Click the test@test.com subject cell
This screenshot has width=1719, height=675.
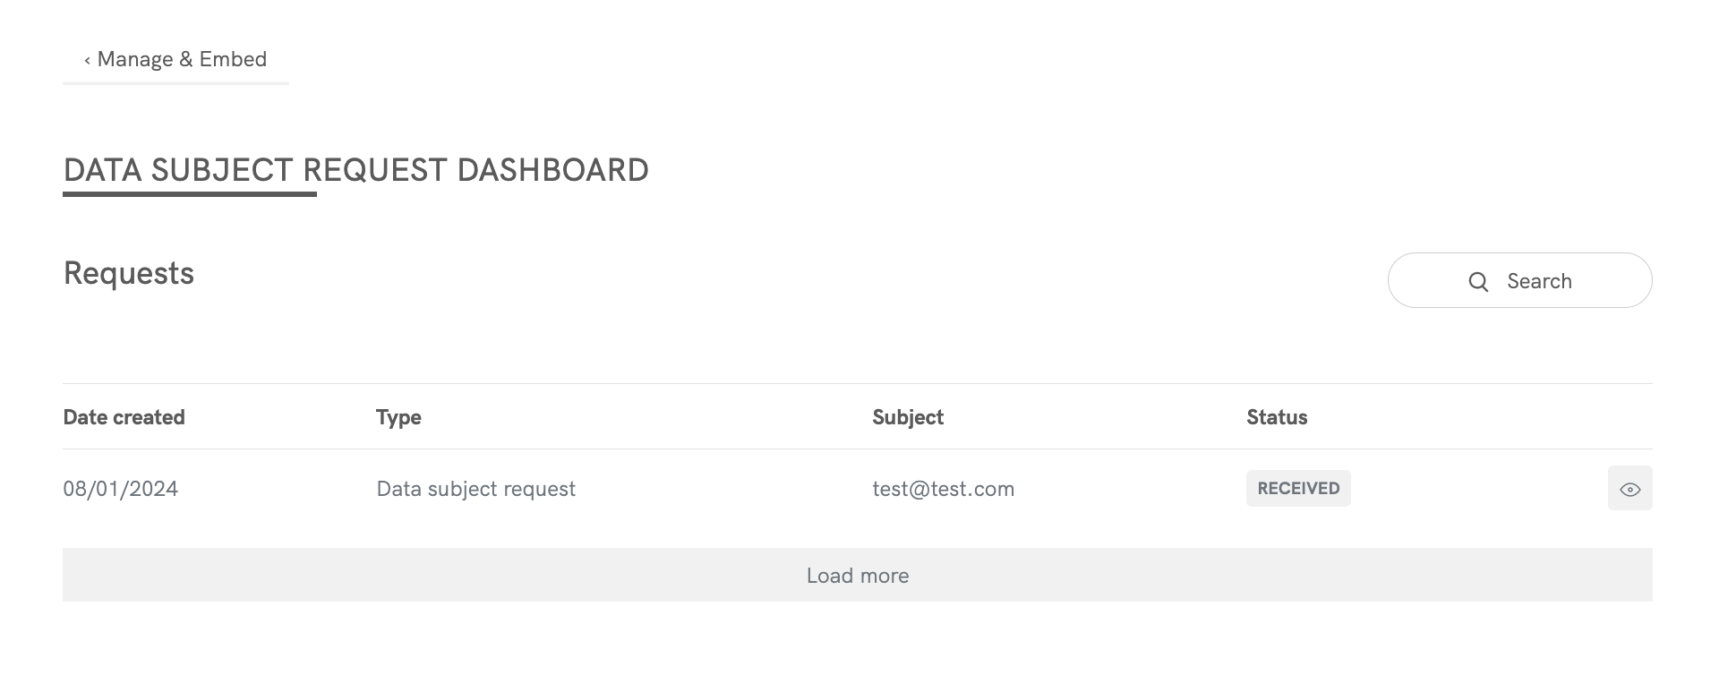943,489
